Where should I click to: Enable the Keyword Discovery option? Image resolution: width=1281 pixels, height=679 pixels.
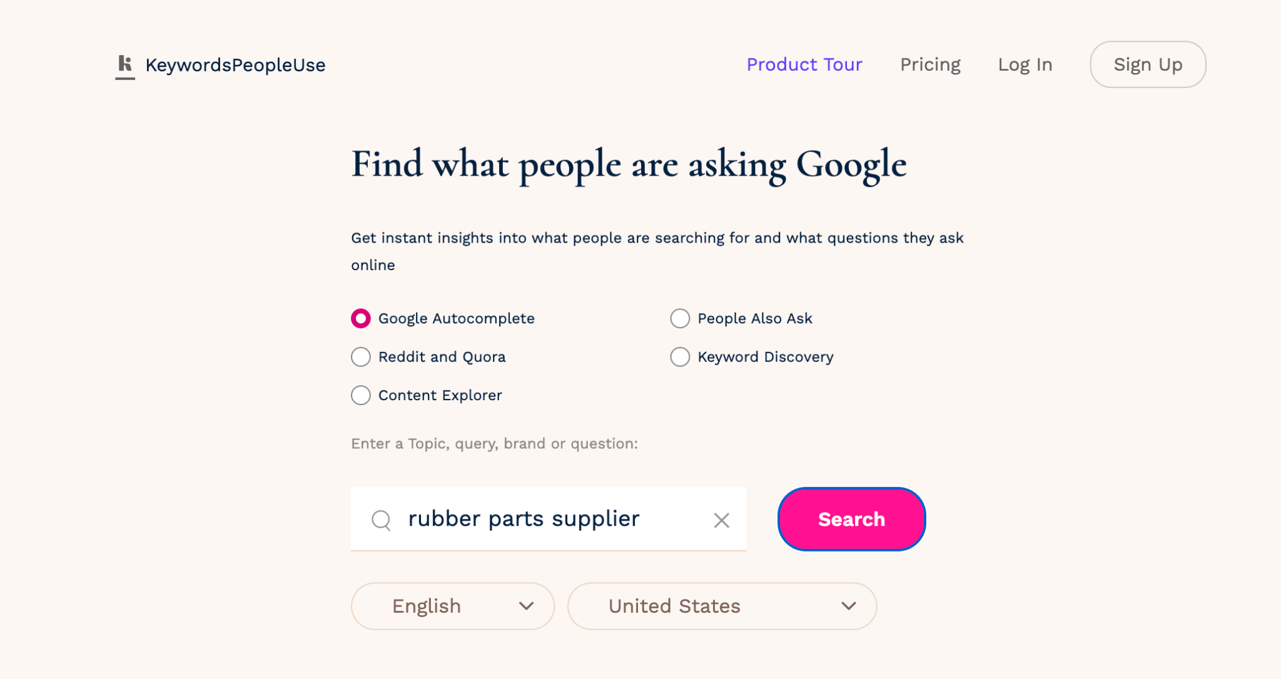click(680, 356)
